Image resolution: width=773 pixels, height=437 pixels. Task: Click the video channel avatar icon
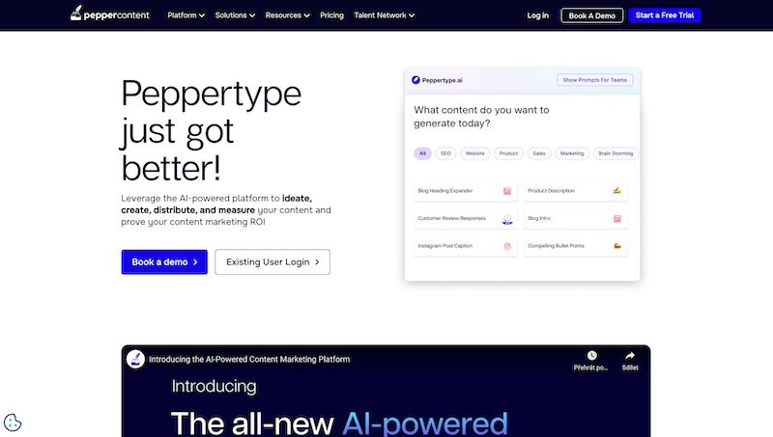coord(136,359)
